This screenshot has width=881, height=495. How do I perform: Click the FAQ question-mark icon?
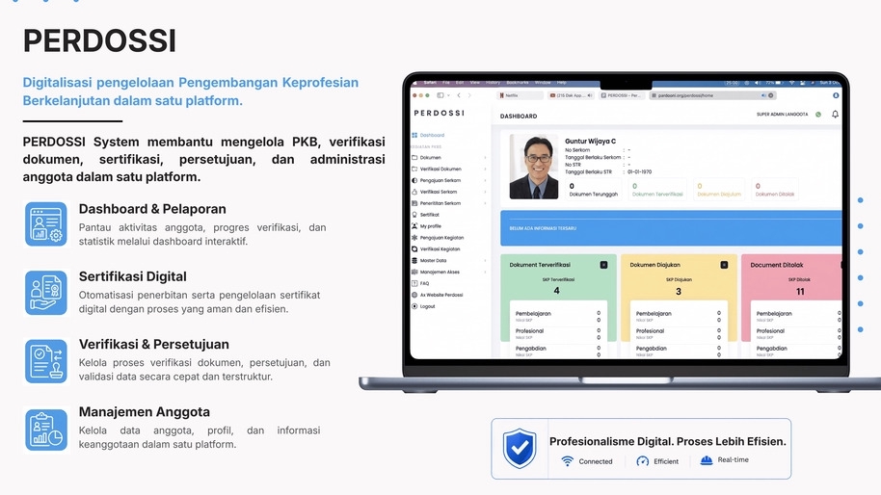pyautogui.click(x=414, y=283)
